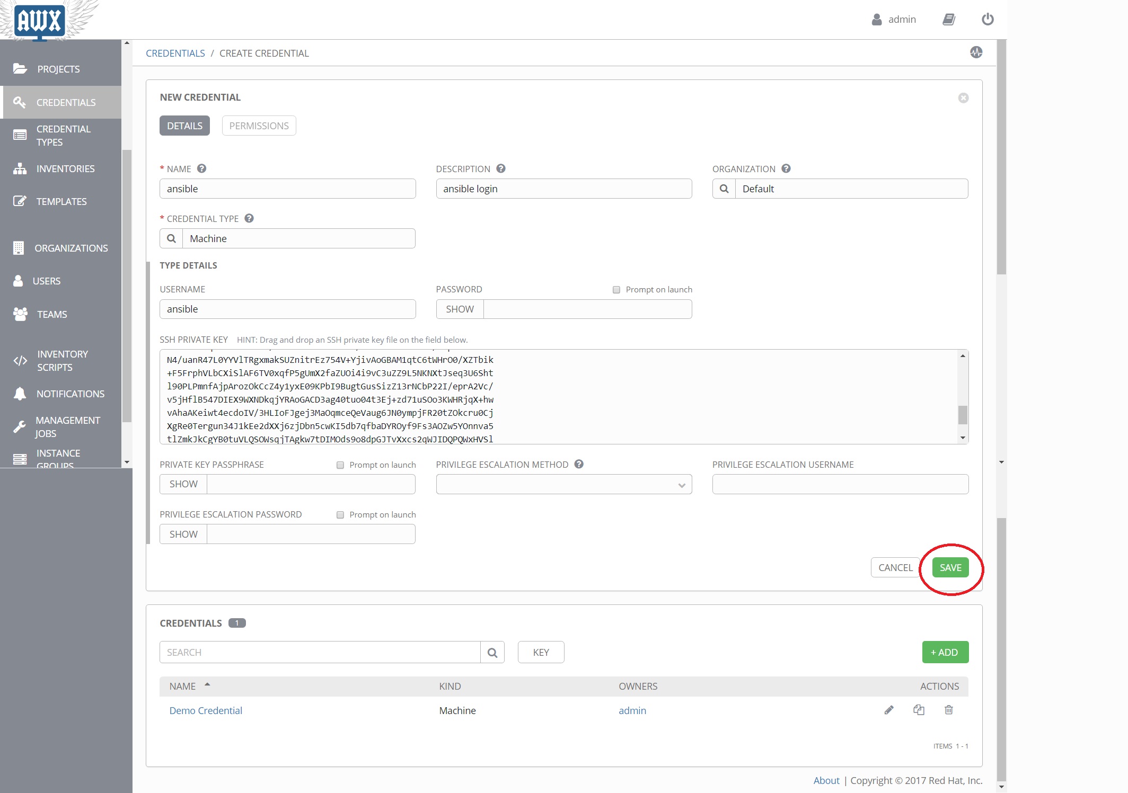Open the activity stream icon
Image resolution: width=1128 pixels, height=793 pixels.
coord(976,52)
